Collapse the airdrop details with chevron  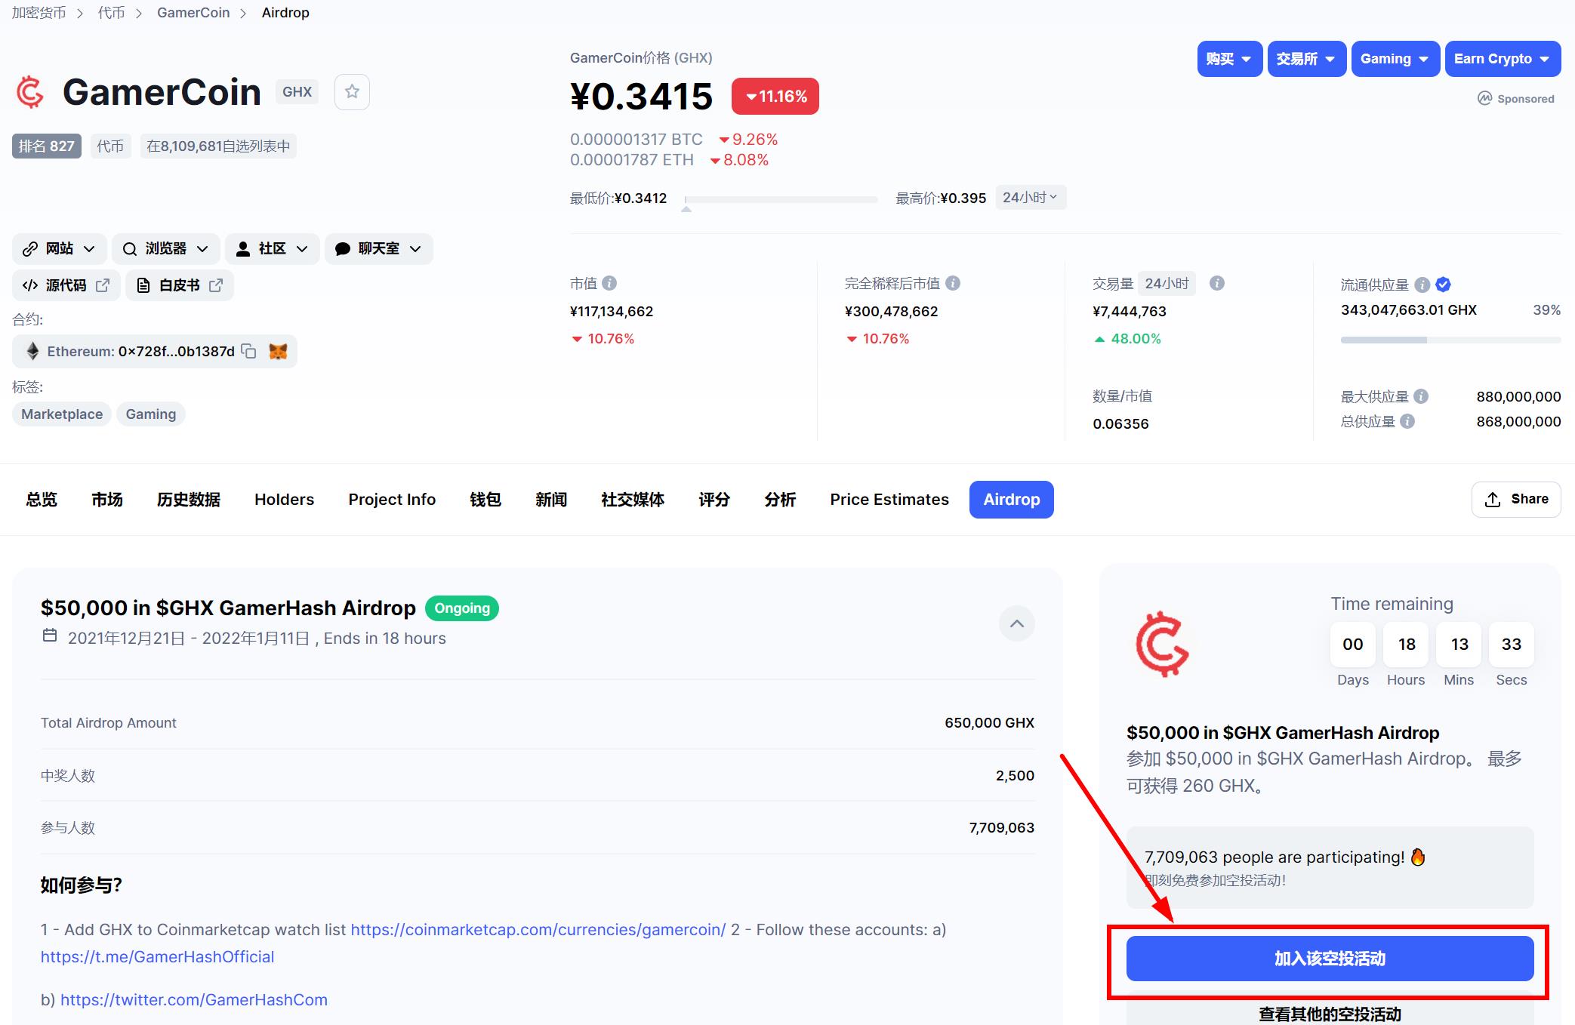pyautogui.click(x=1017, y=623)
